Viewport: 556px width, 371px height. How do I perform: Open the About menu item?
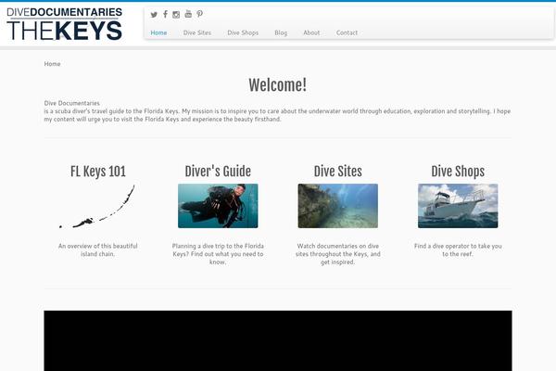[311, 32]
